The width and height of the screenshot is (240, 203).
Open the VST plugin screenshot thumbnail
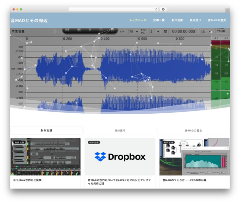[194, 157]
